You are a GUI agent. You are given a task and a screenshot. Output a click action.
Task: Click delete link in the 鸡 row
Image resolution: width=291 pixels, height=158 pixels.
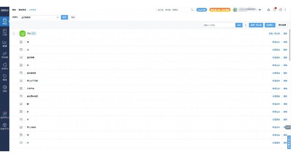point(285,50)
